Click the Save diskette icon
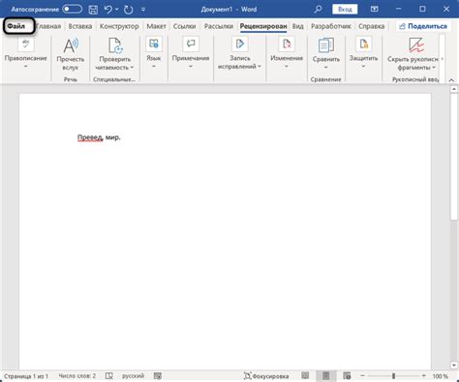The height and width of the screenshot is (382, 459). click(x=93, y=10)
